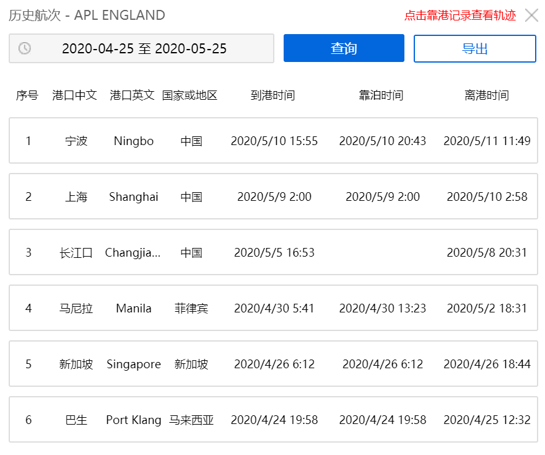The height and width of the screenshot is (455, 545).
Task: Select the 靠泊时间 column header
Action: [x=381, y=95]
